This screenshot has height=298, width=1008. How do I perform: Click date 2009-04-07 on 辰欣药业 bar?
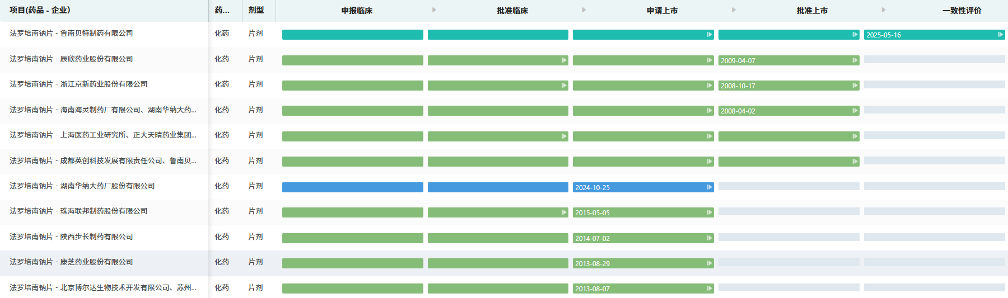point(738,60)
